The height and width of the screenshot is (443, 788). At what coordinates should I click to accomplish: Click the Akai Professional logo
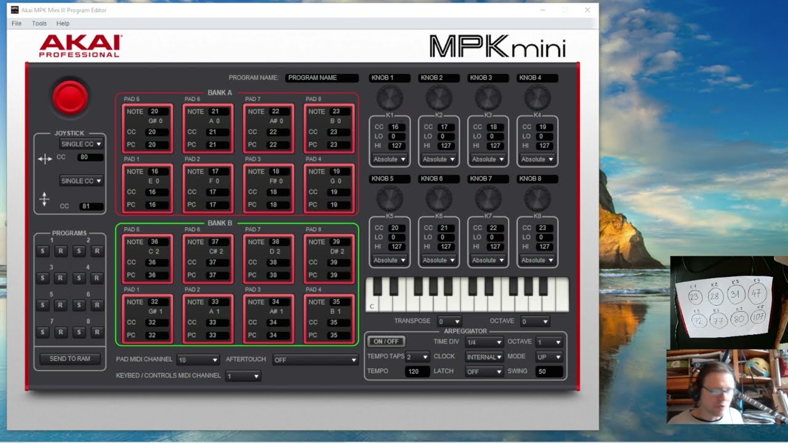point(81,46)
